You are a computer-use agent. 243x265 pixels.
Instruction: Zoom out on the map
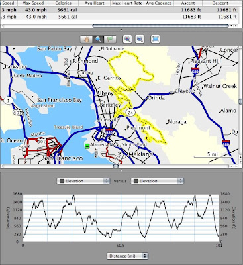[140, 39]
